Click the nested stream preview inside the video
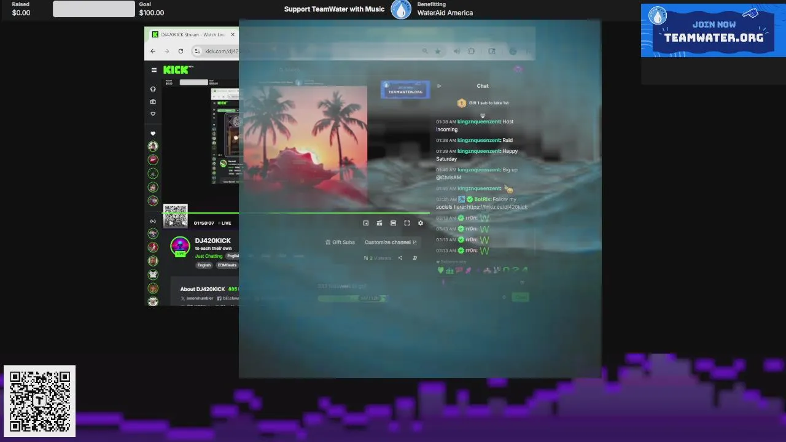Viewport: 786px width, 442px height. [225, 136]
